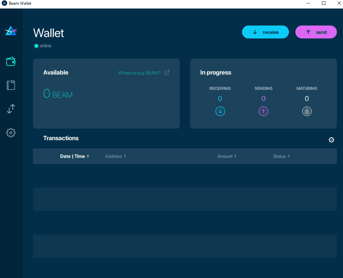Minimize the Beam Wallet window
This screenshot has height=278, width=343.
tap(308, 3)
